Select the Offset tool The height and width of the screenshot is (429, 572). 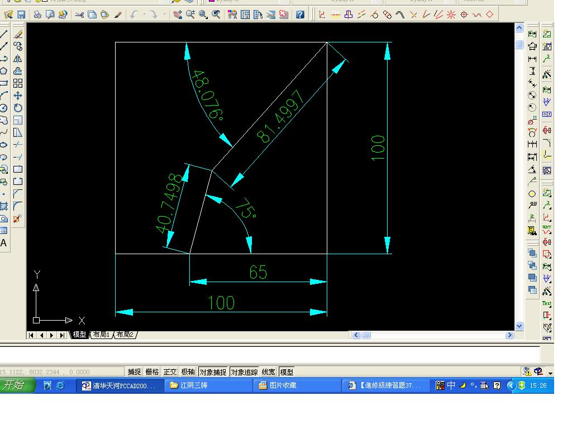point(18,71)
